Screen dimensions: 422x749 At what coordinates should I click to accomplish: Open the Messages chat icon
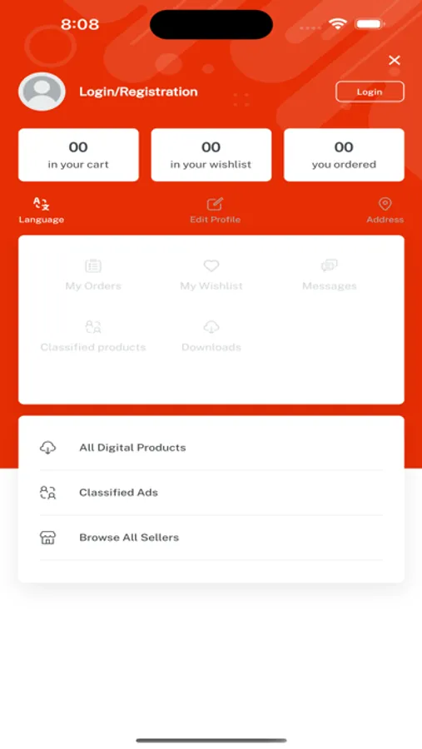click(330, 265)
